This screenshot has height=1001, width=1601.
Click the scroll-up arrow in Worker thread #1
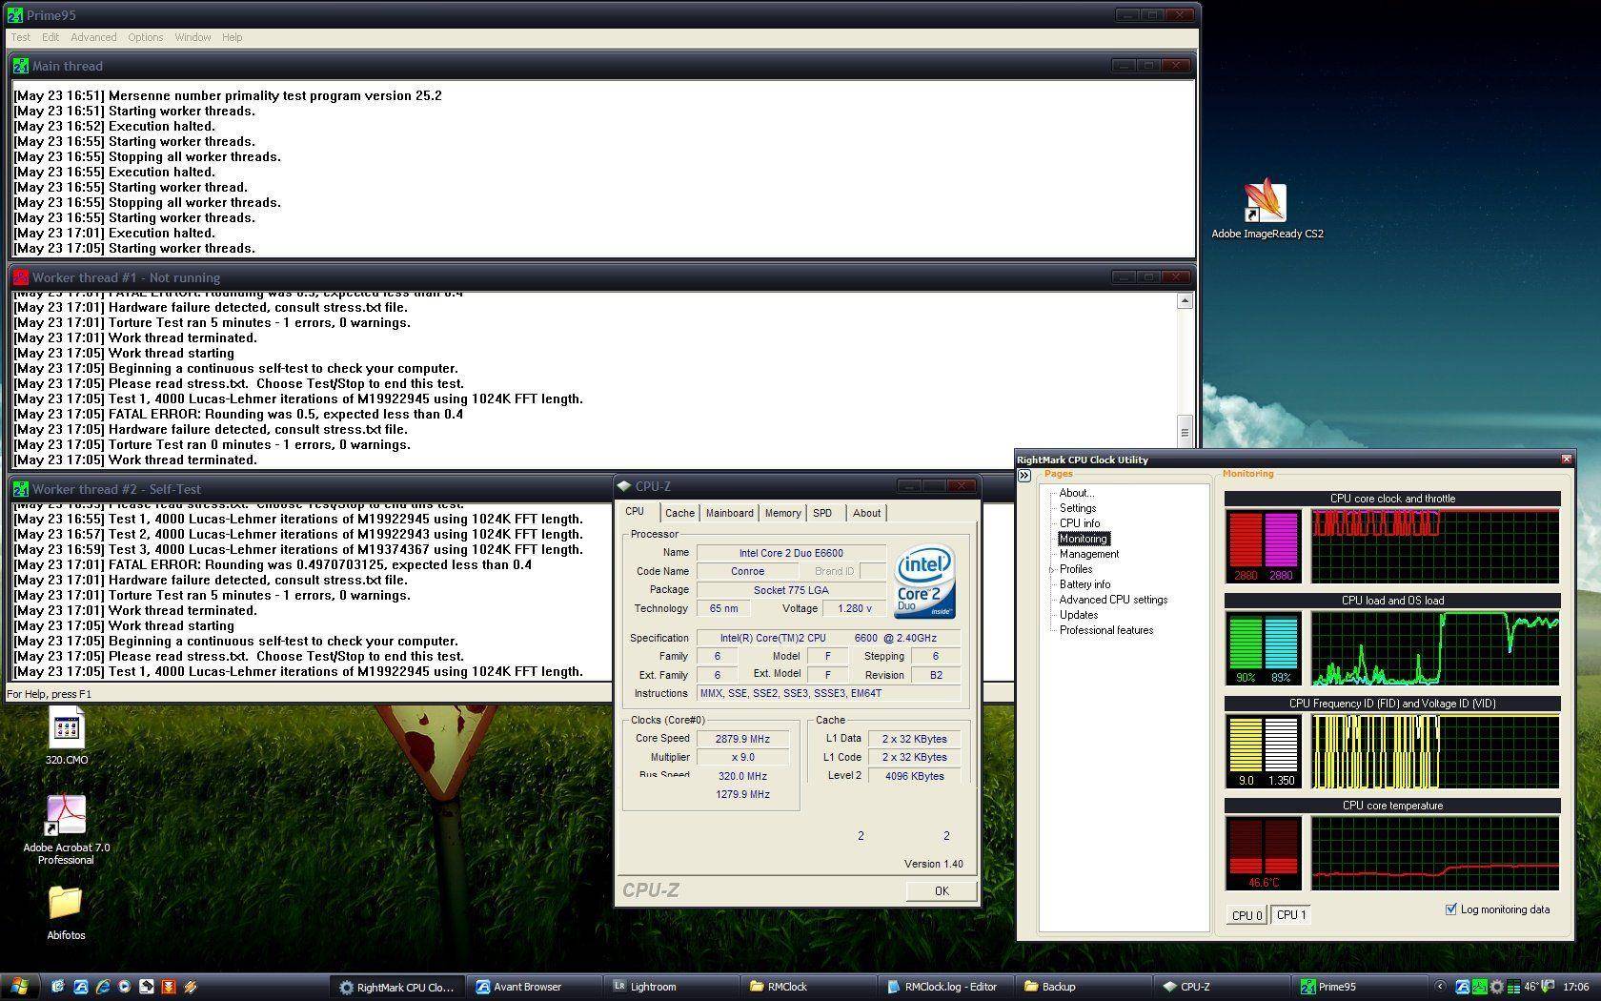tap(1185, 301)
